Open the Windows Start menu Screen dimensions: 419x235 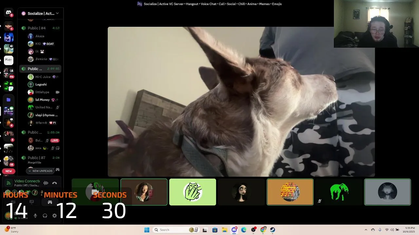(x=147, y=230)
